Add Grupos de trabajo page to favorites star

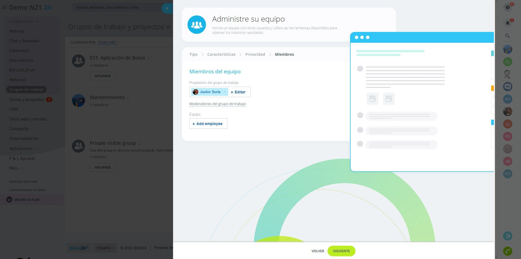168,27
